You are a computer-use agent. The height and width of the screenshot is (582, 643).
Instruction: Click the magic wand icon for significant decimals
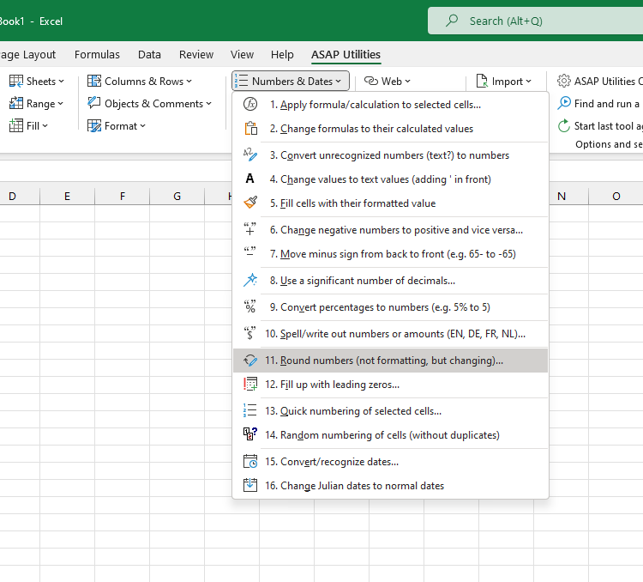[x=250, y=280]
